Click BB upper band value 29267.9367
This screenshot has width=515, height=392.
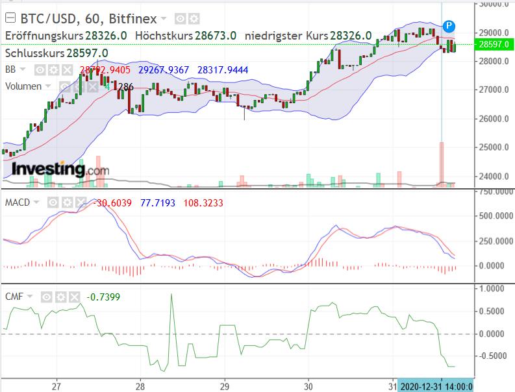164,70
